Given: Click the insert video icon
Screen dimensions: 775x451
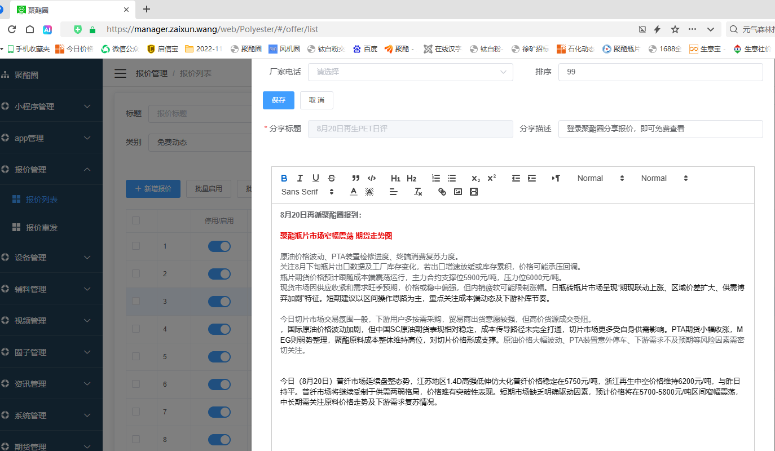Looking at the screenshot, I should point(474,192).
